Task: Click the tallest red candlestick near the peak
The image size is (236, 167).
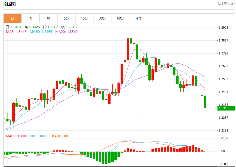Action: coord(128,49)
